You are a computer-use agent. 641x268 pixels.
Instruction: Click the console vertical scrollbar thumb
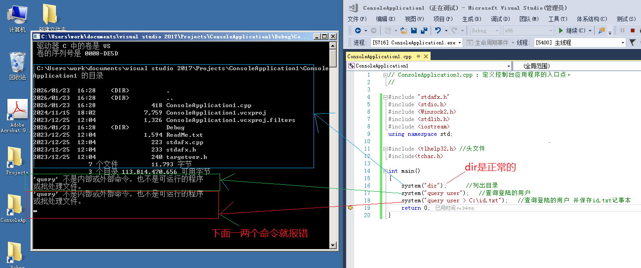pyautogui.click(x=333, y=58)
